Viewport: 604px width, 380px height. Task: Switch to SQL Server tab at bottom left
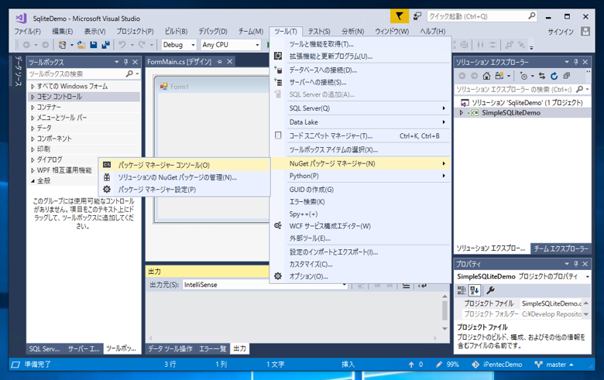[44, 348]
